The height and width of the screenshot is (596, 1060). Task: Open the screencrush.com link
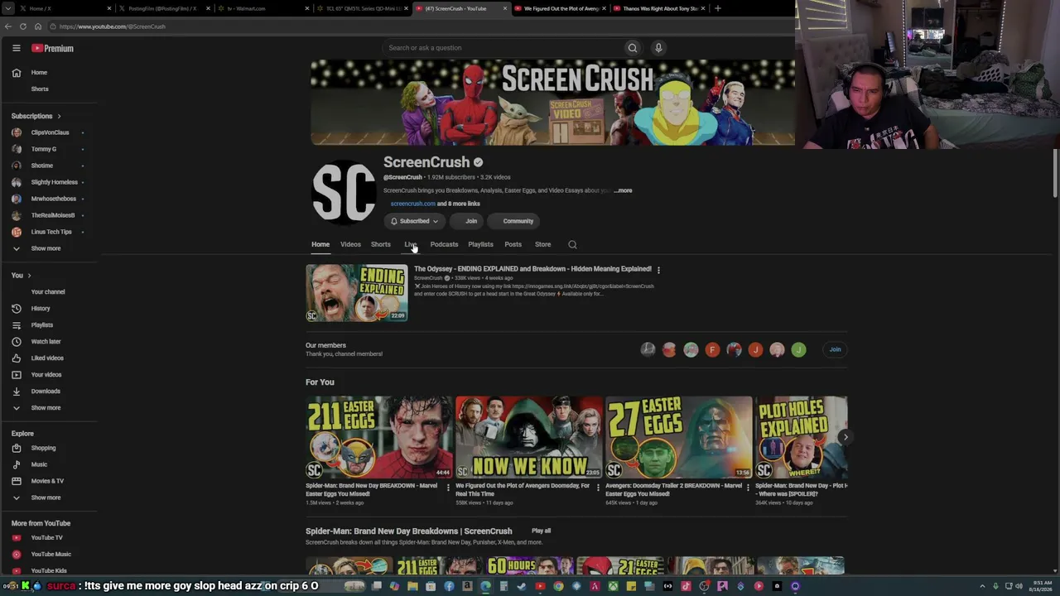(x=412, y=204)
